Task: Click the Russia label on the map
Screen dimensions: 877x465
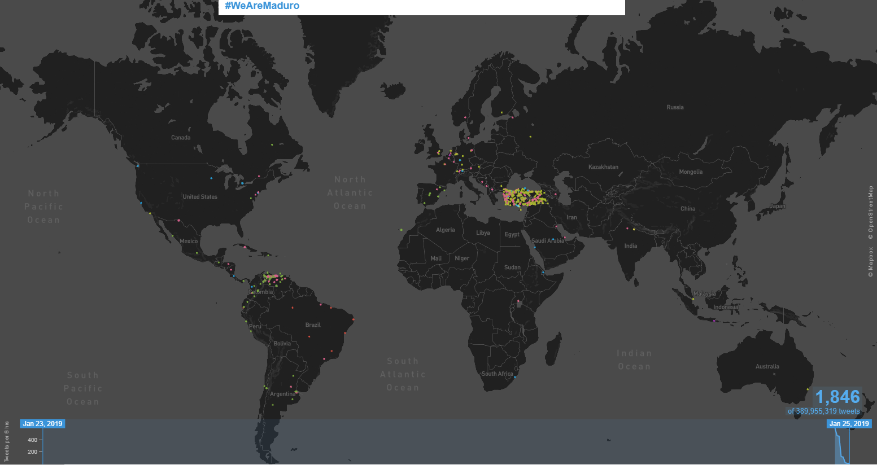Action: coord(675,107)
